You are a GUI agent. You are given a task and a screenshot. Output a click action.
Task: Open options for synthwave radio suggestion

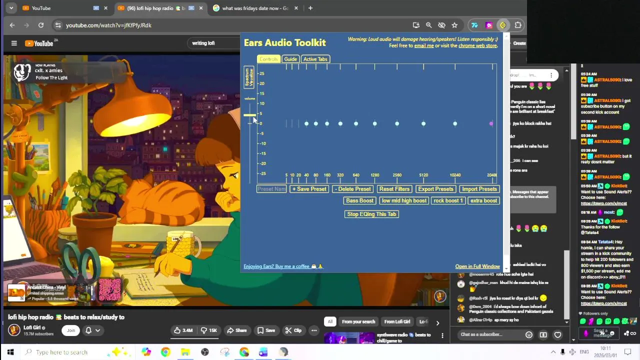point(442,335)
